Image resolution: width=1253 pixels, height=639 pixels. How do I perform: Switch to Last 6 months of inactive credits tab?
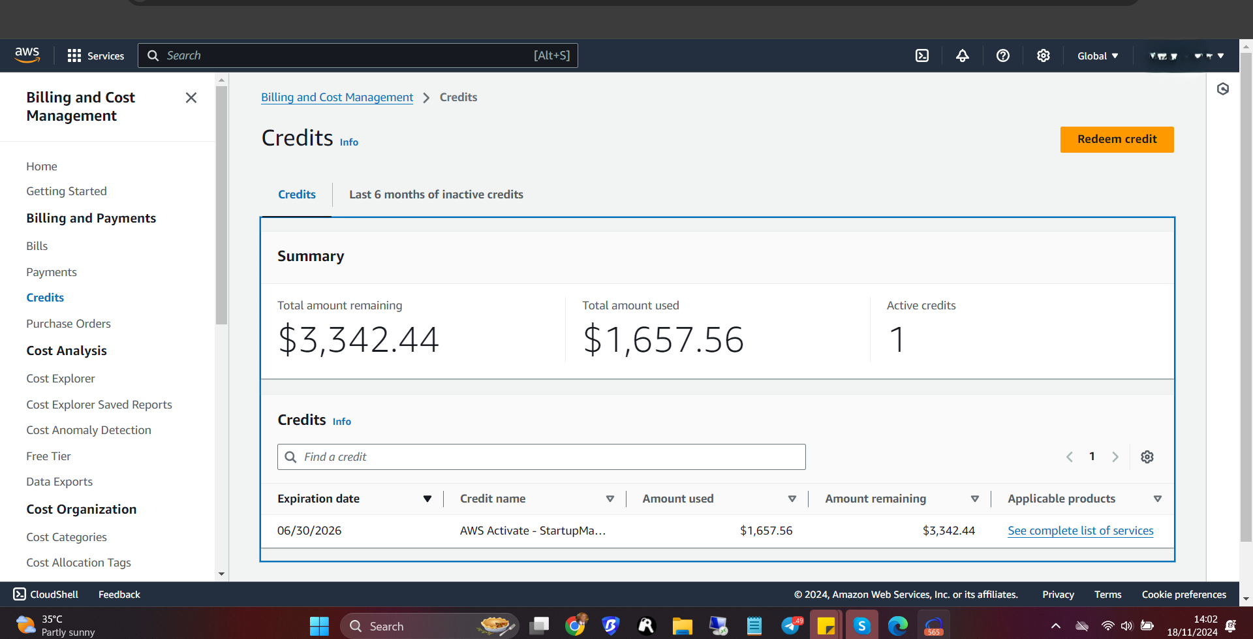436,195
